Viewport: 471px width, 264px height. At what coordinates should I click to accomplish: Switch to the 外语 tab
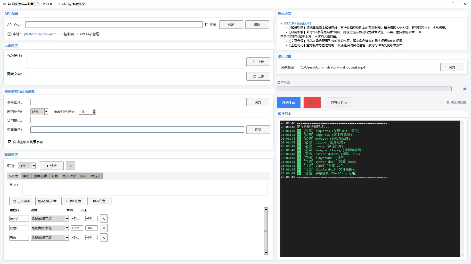[83, 176]
